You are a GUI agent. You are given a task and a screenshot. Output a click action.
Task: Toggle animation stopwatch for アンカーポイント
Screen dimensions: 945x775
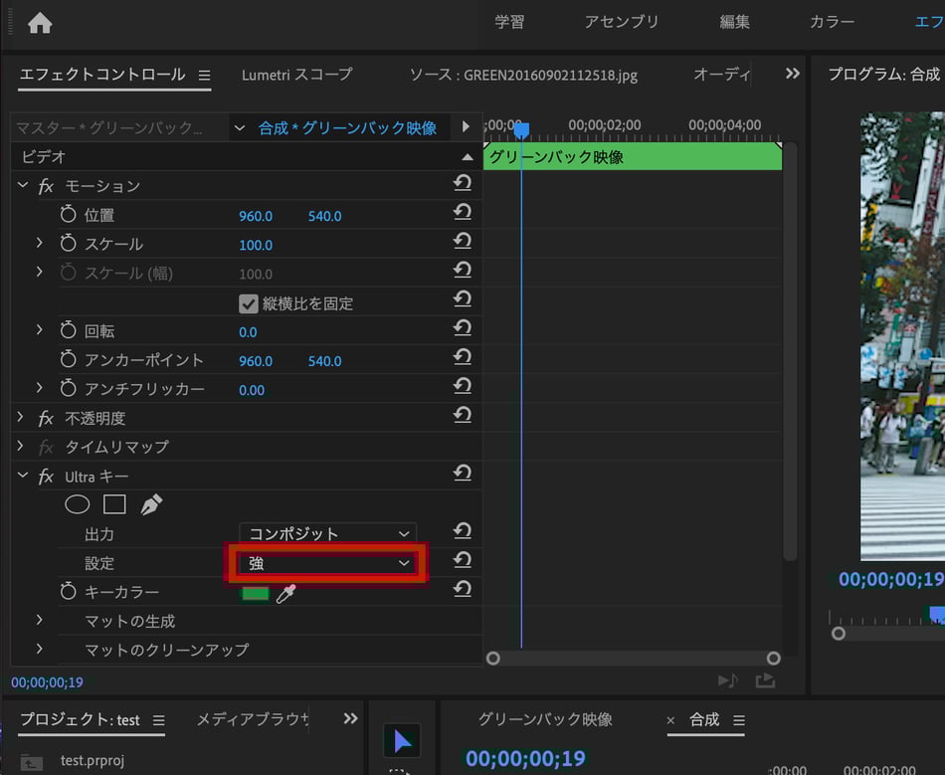[x=68, y=358]
